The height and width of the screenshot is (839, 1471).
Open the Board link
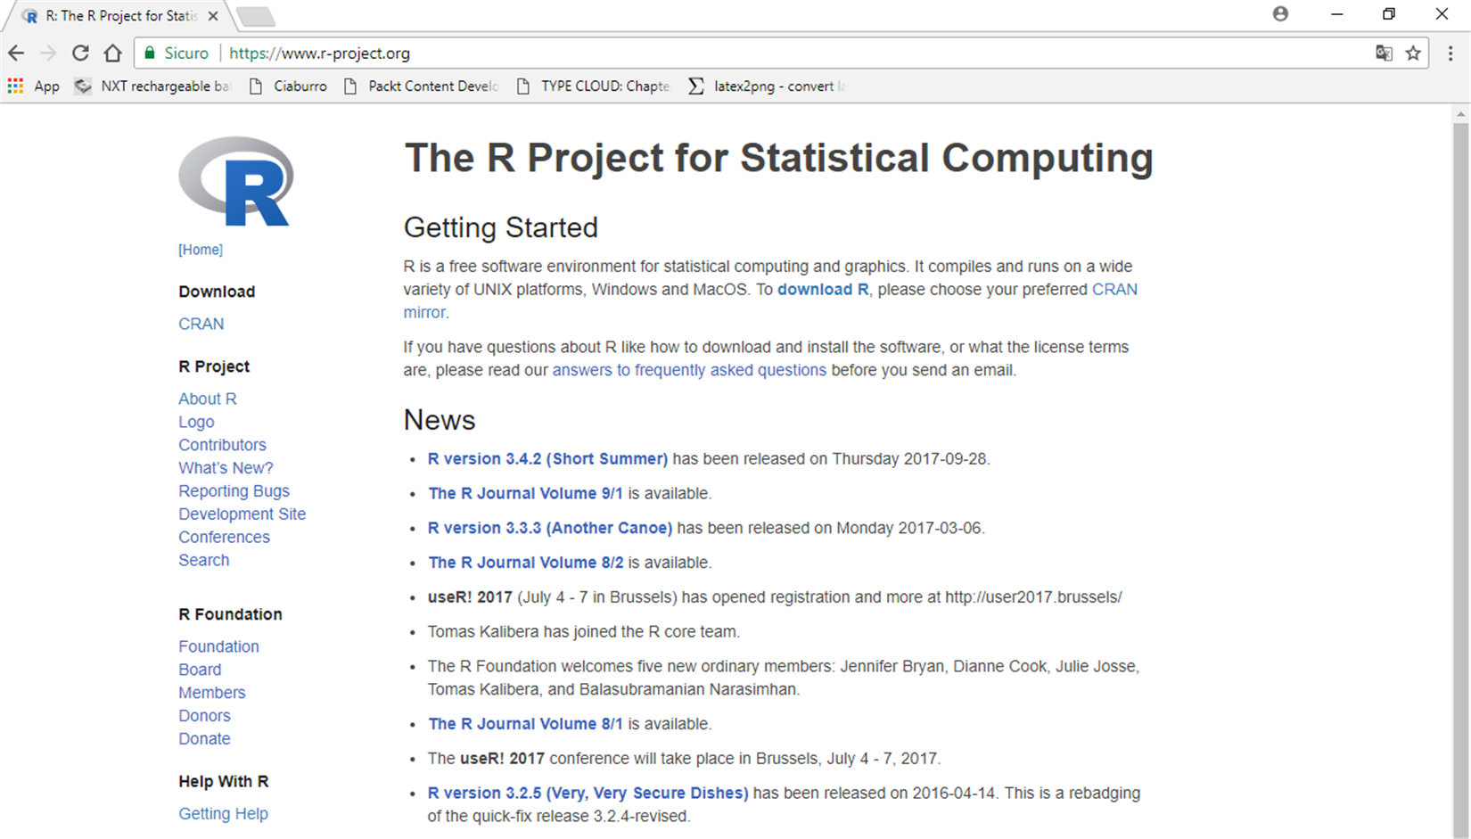[x=200, y=670]
